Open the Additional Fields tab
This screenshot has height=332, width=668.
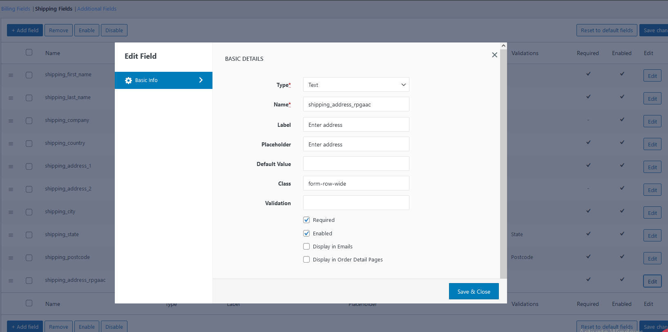coord(97,9)
